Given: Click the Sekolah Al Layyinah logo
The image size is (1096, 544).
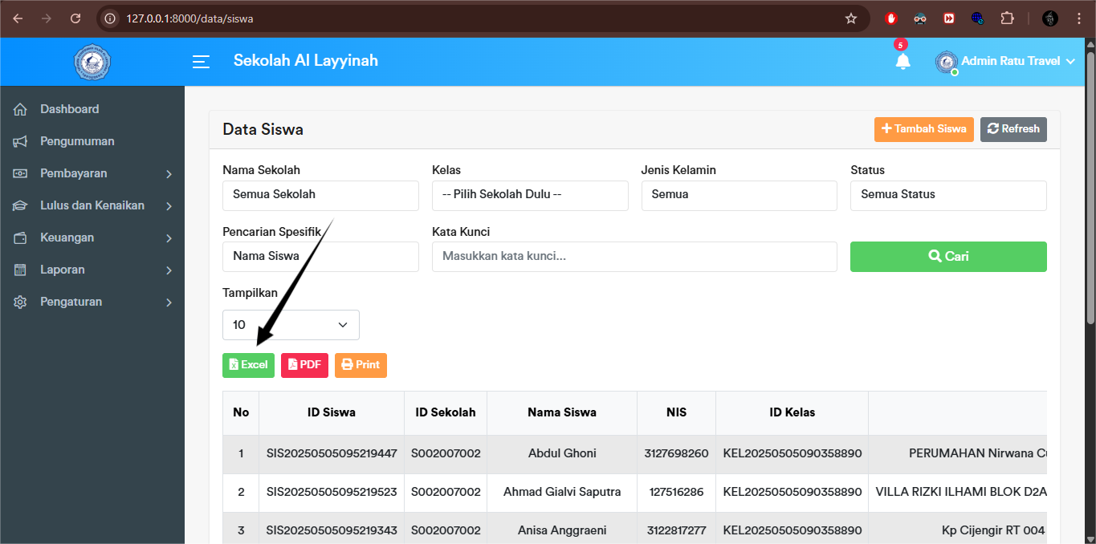Looking at the screenshot, I should pyautogui.click(x=92, y=62).
